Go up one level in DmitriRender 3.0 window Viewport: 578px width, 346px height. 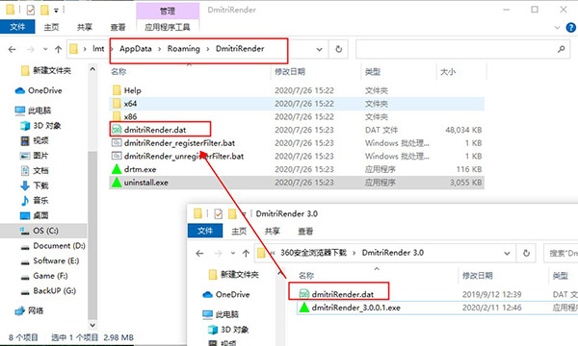246,254
